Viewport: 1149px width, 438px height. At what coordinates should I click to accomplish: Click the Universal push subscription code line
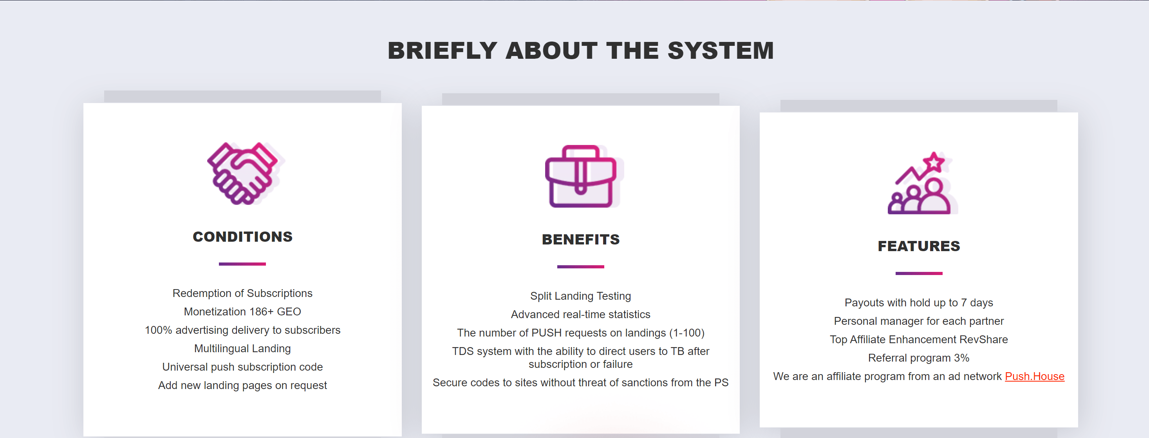tap(242, 367)
